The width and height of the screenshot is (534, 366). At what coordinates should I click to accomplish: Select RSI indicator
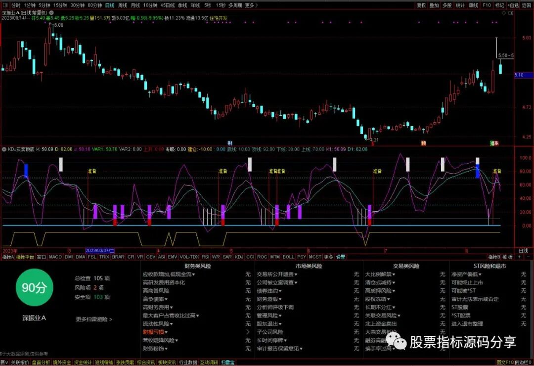[x=205, y=257]
